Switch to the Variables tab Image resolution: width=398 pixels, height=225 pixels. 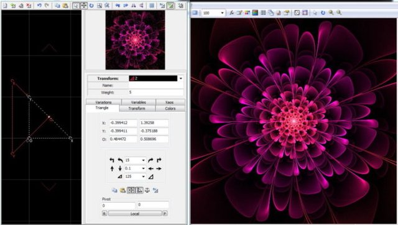tap(139, 102)
